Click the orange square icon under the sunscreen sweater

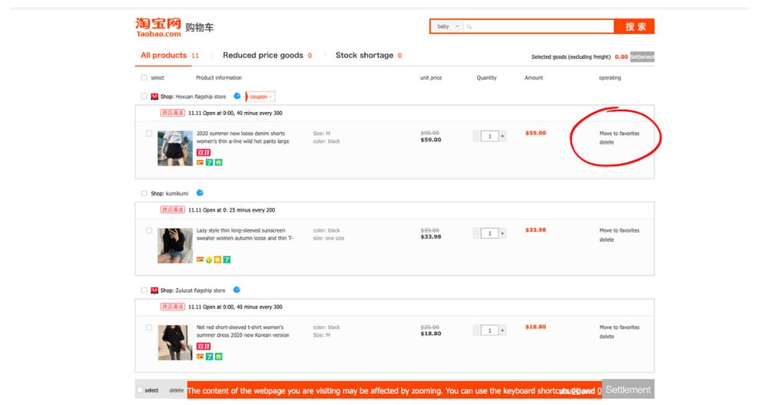point(217,260)
